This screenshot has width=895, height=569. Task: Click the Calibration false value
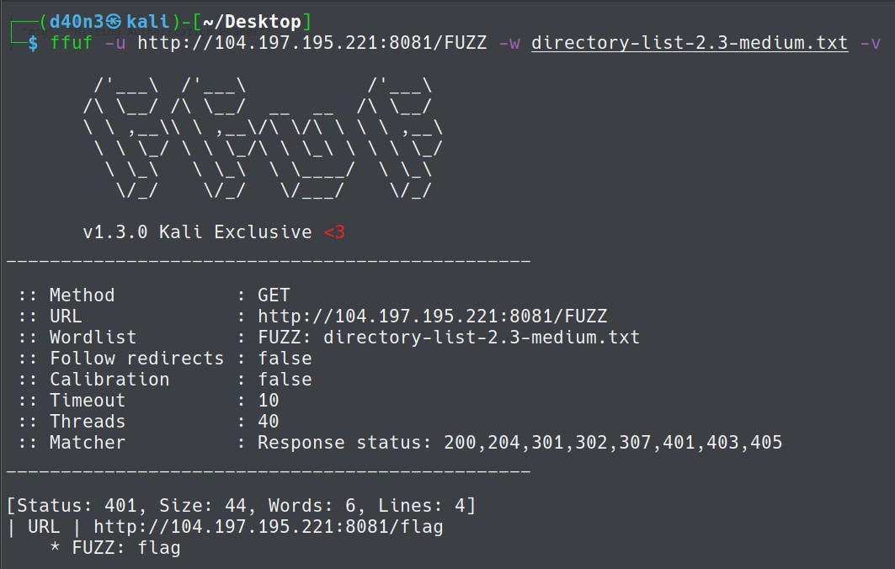pyautogui.click(x=285, y=380)
